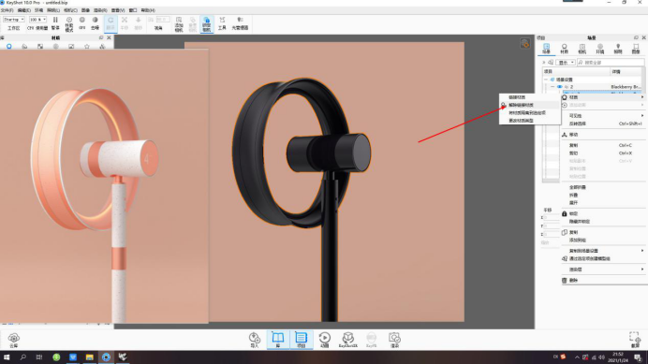The height and width of the screenshot is (364, 648).
Task: Choose Duplicate in the context menu
Action: (603, 232)
